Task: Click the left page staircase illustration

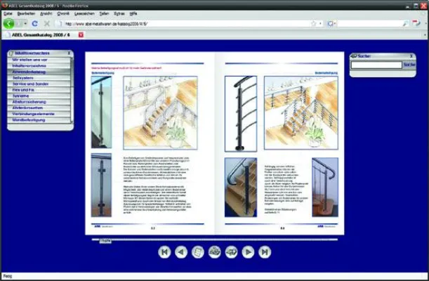Action: 160,112
